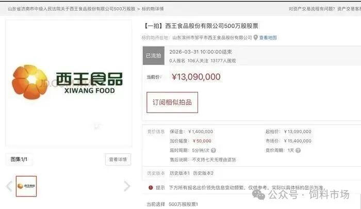Open 历史版本1 link

point(179,173)
